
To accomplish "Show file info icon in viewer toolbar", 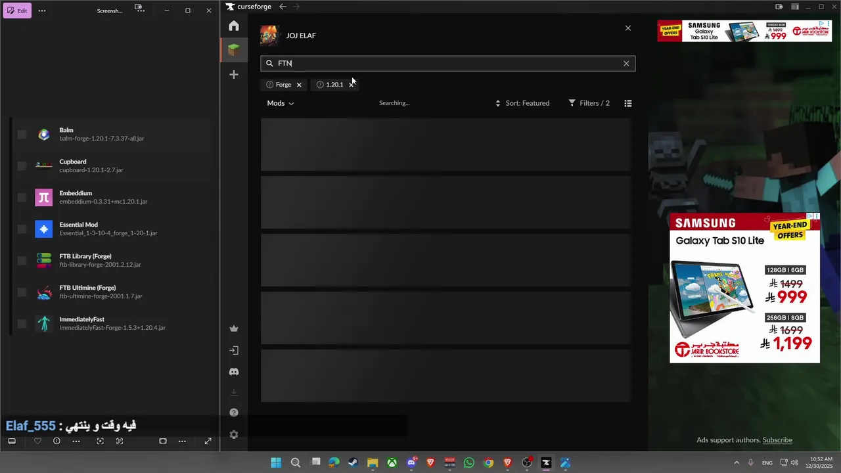I will (57, 441).
